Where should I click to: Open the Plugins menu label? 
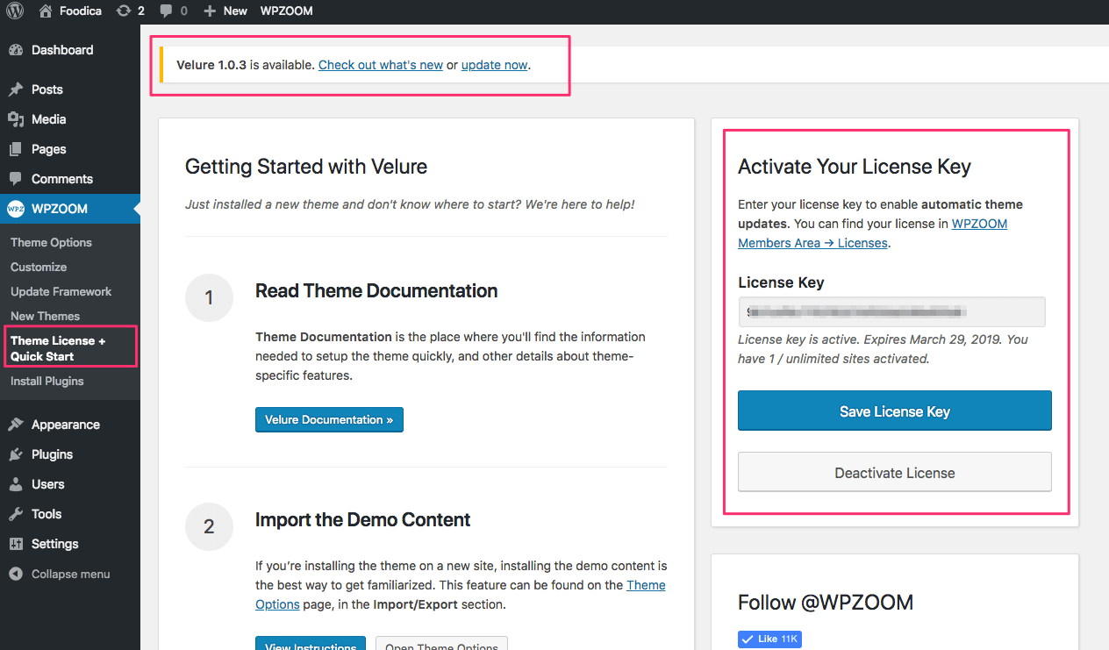[x=52, y=454]
